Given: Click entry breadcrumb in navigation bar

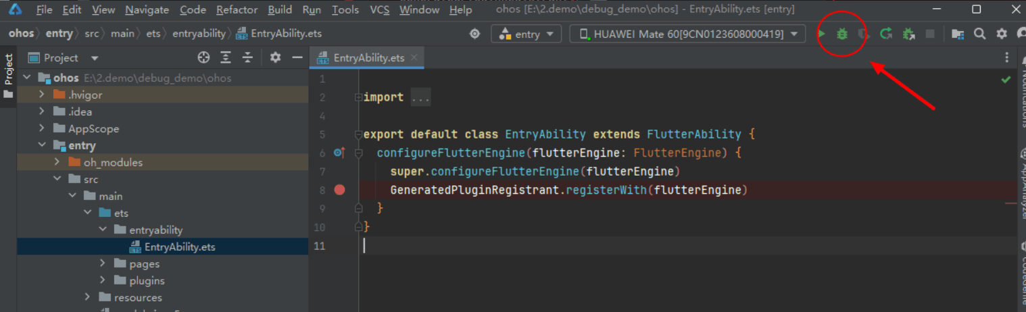Looking at the screenshot, I should [x=59, y=34].
